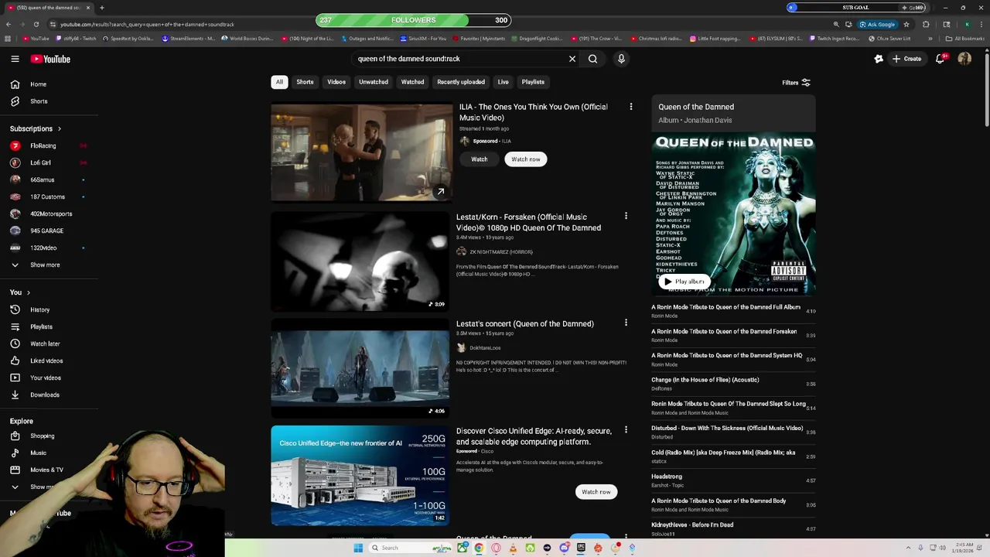Open the account avatar menu
The width and height of the screenshot is (990, 557).
(964, 59)
